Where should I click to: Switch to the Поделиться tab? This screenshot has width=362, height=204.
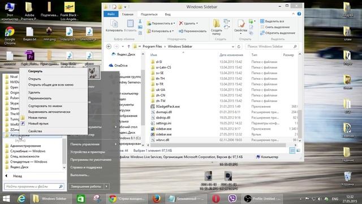coord(149,14)
